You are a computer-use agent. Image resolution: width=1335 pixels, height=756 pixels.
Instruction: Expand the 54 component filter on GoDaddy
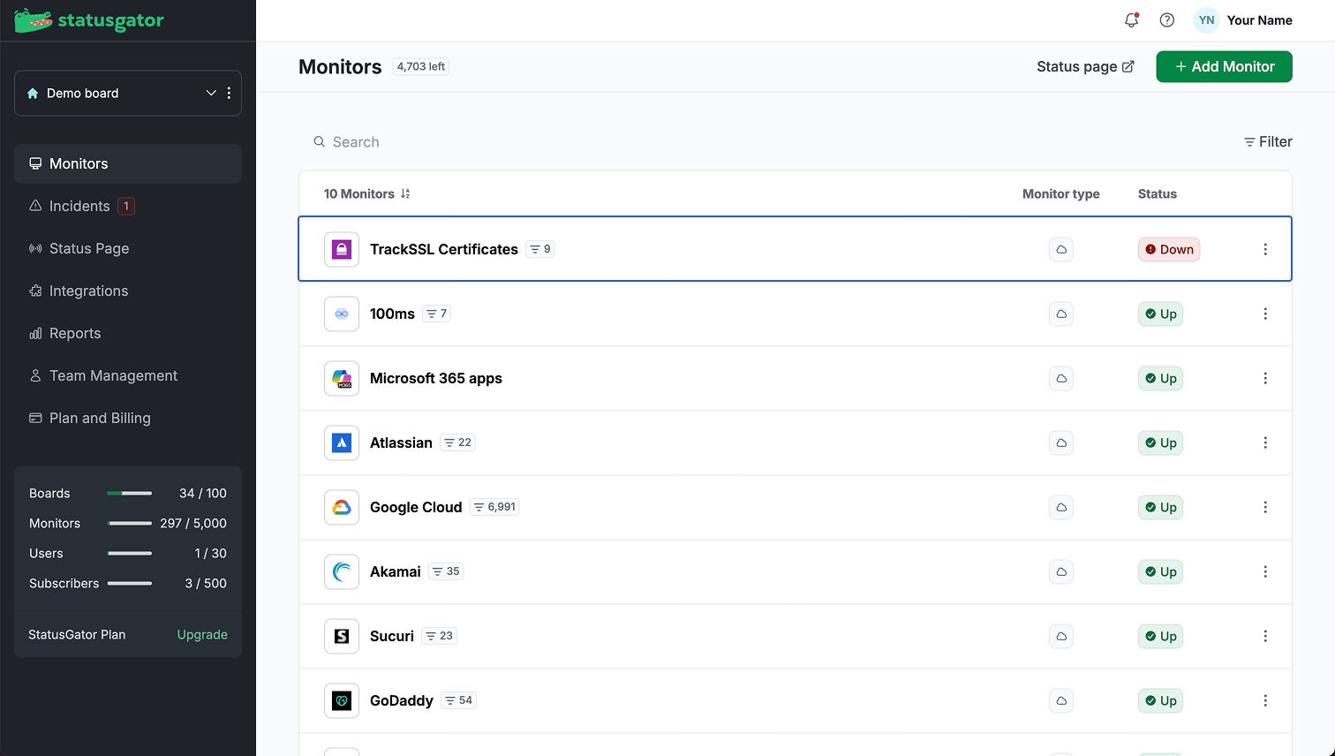point(459,700)
